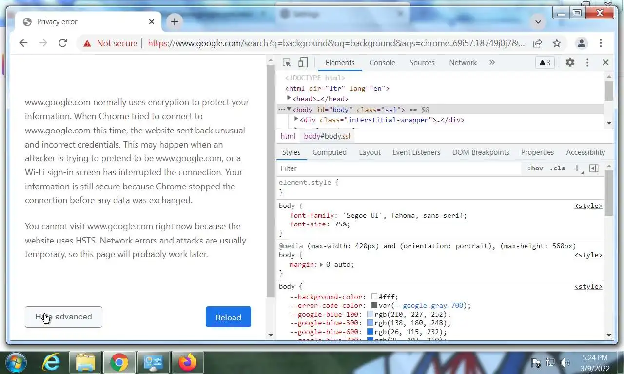Select the Layout subtab

point(370,152)
